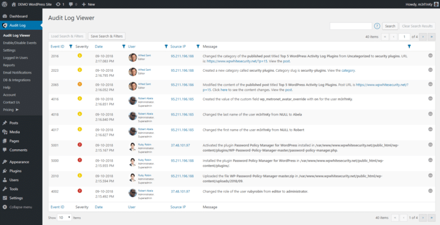Filter by User funnel icon
Image resolution: width=440 pixels, height=225 pixels.
point(166,46)
